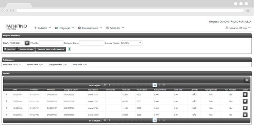Click the Empresa DEMONSTRAÇÃO FORTALEZA label

pos(230,22)
